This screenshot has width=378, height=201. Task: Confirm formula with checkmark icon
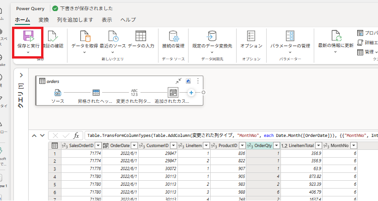coord(66,136)
